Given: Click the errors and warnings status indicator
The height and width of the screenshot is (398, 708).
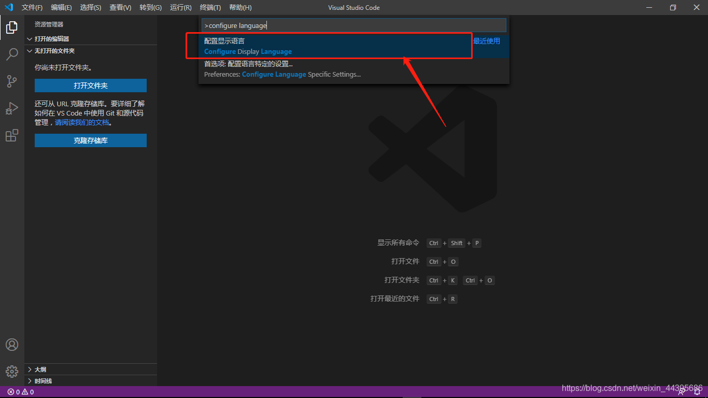Looking at the screenshot, I should [21, 392].
